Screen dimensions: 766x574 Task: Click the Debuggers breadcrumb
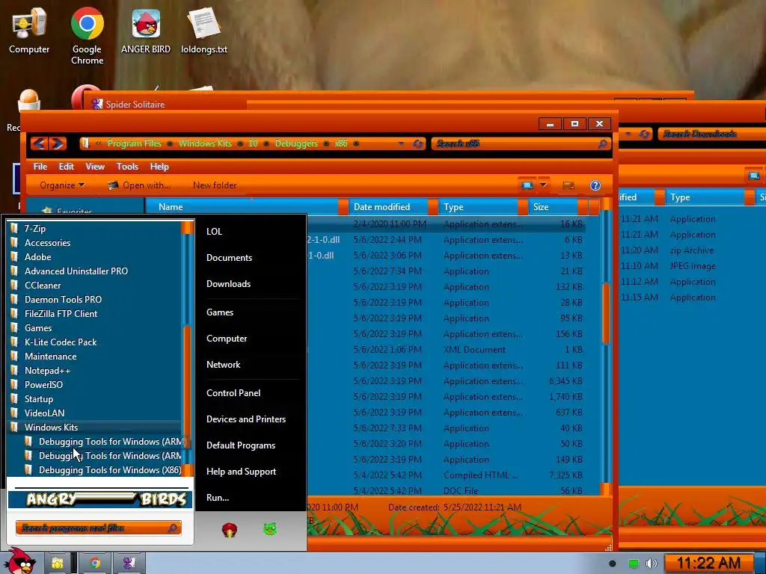click(296, 143)
